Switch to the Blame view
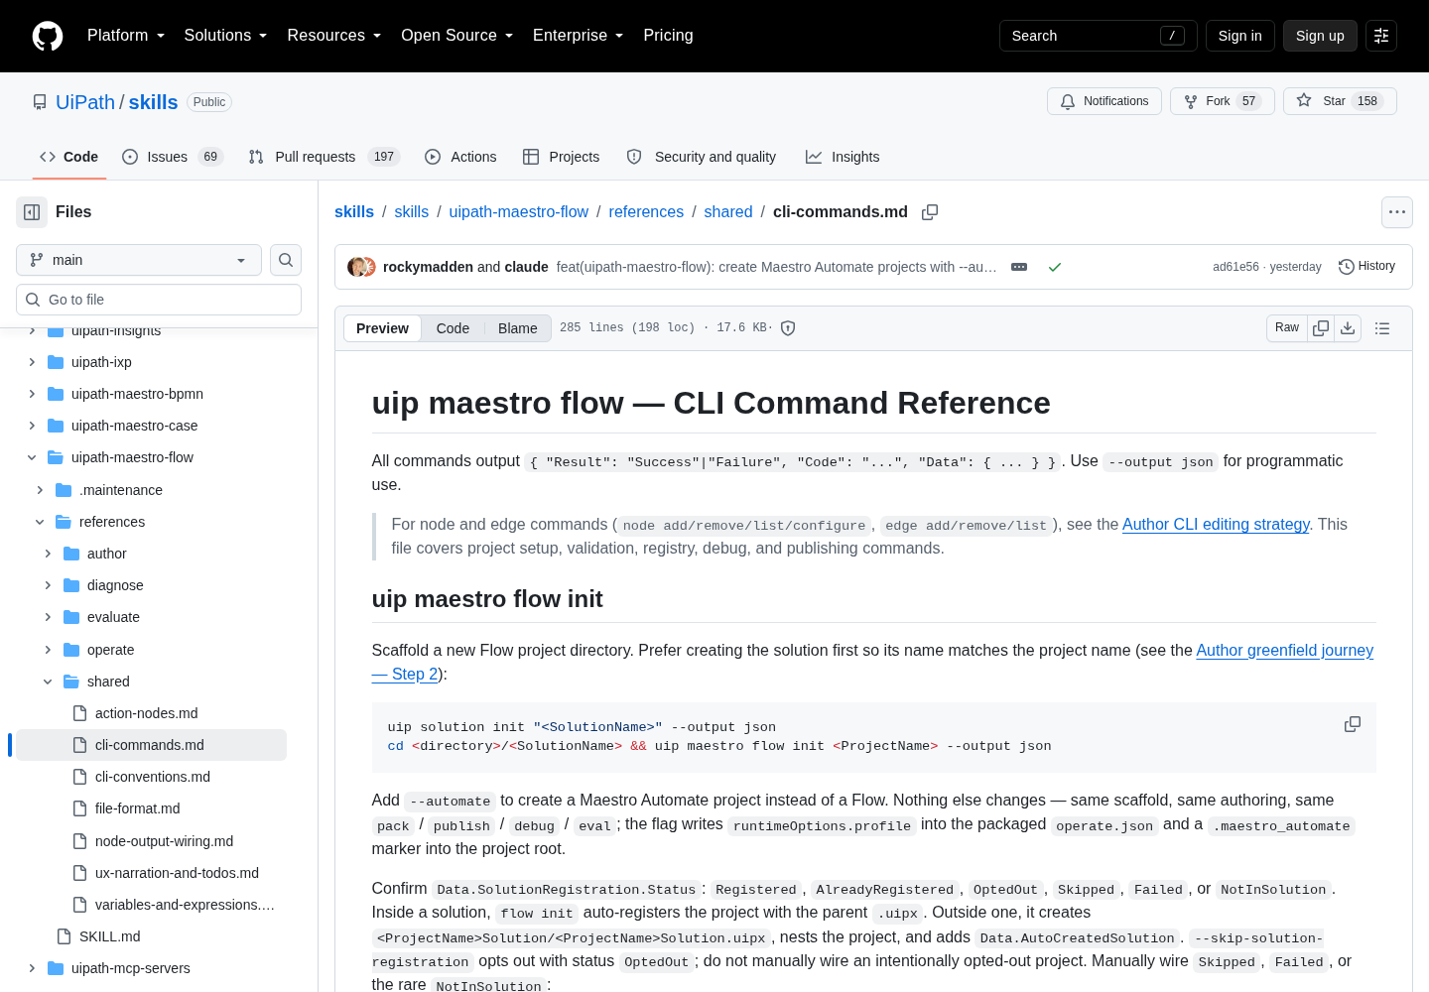The height and width of the screenshot is (992, 1429). click(x=517, y=328)
